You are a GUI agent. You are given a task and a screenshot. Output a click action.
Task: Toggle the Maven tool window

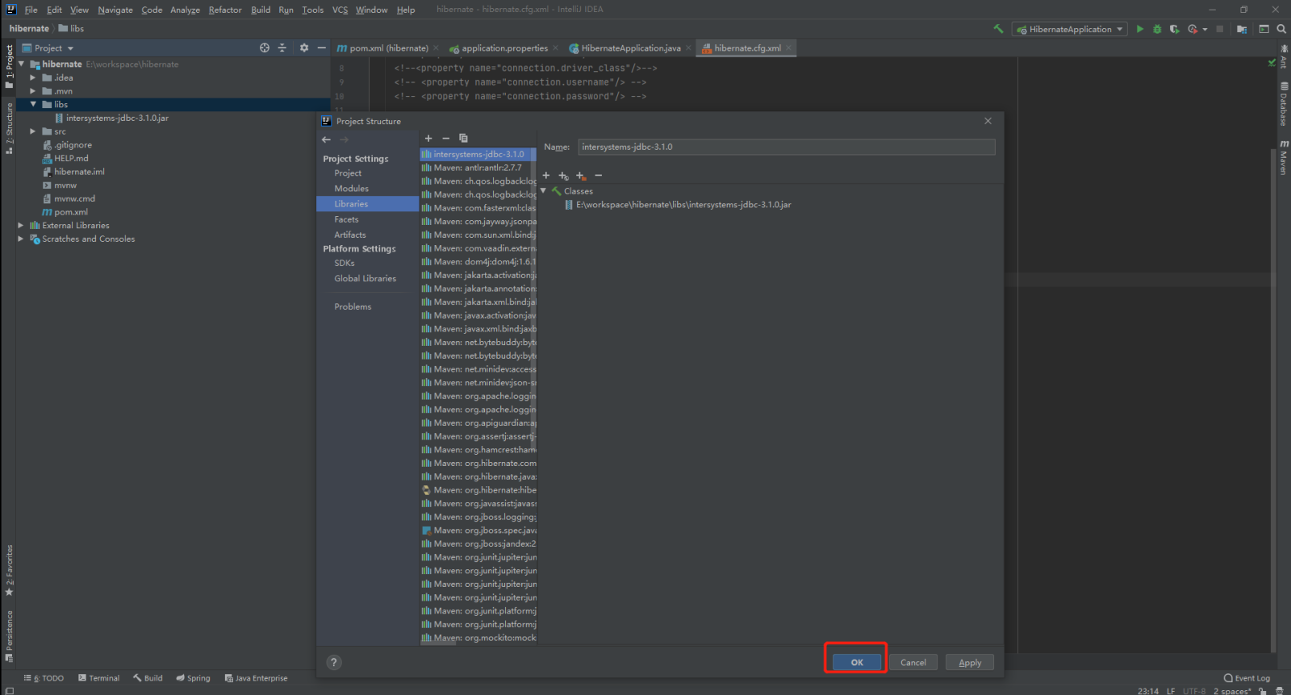point(1284,157)
